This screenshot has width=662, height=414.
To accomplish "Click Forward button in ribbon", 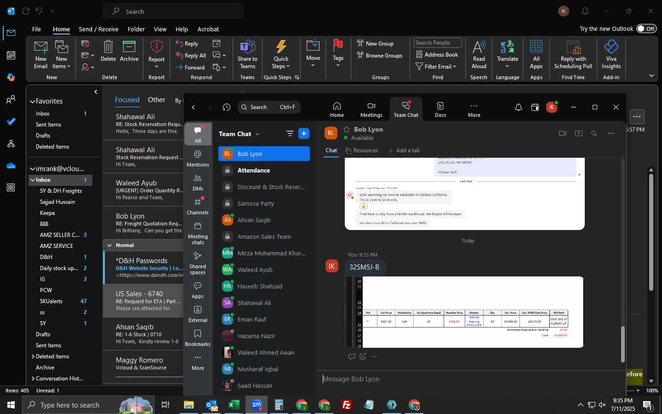I will tap(190, 67).
